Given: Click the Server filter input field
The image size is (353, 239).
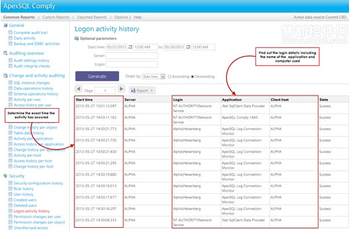Looking at the screenshot, I should point(131,56).
